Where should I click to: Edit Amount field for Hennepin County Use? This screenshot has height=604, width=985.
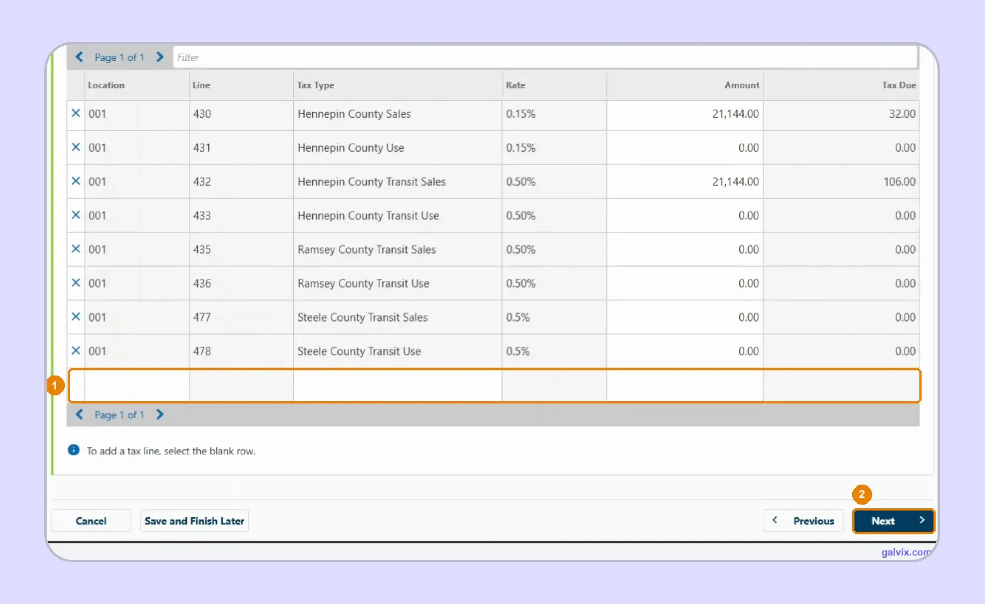685,148
